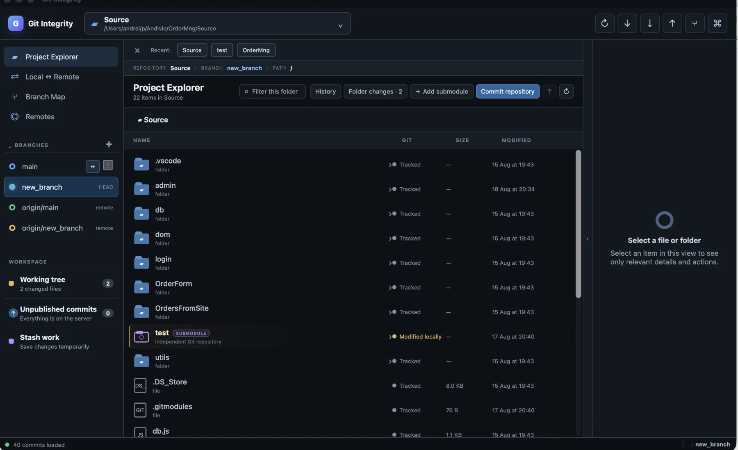Open Unpublished commits section
The width and height of the screenshot is (738, 450).
pyautogui.click(x=61, y=313)
